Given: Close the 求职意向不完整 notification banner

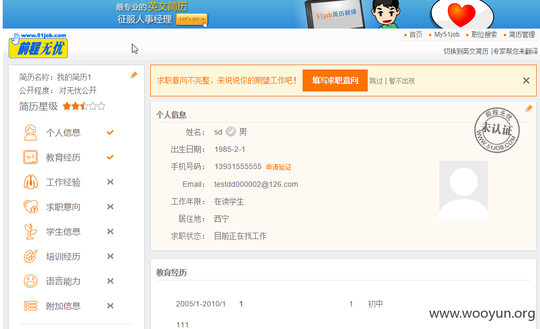Looking at the screenshot, I should [x=526, y=81].
